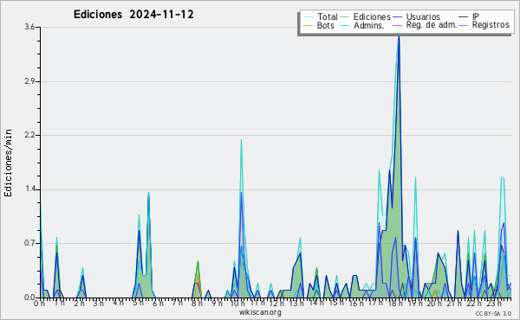This screenshot has height=320, width=520.
Task: Click the 'IP' legend label
Action: tap(476, 16)
